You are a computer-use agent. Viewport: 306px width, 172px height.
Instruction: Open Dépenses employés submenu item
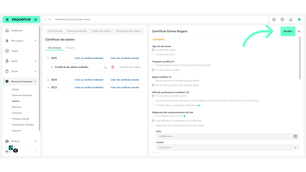(x=22, y=95)
